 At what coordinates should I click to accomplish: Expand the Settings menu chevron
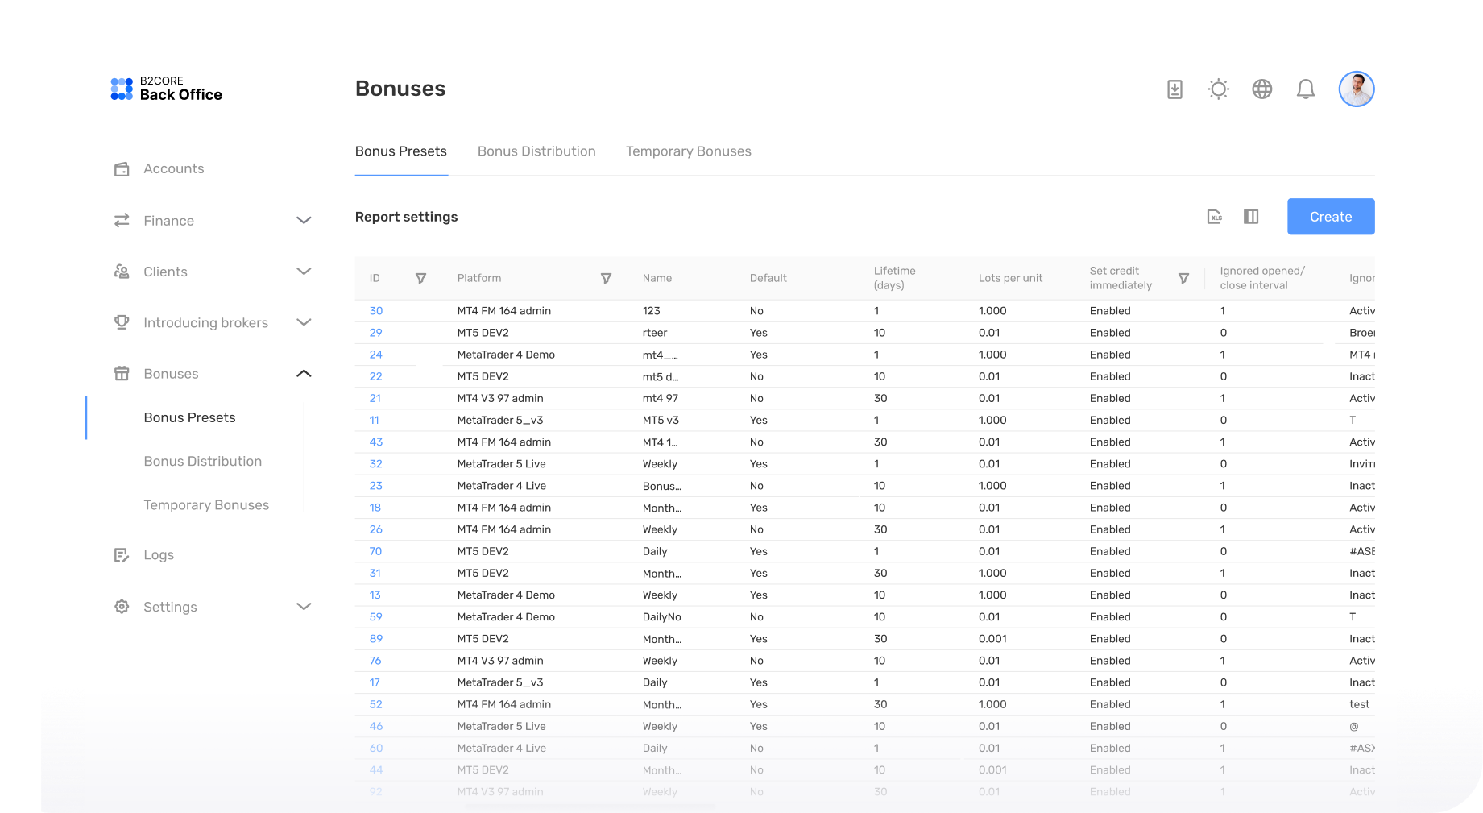click(x=304, y=606)
